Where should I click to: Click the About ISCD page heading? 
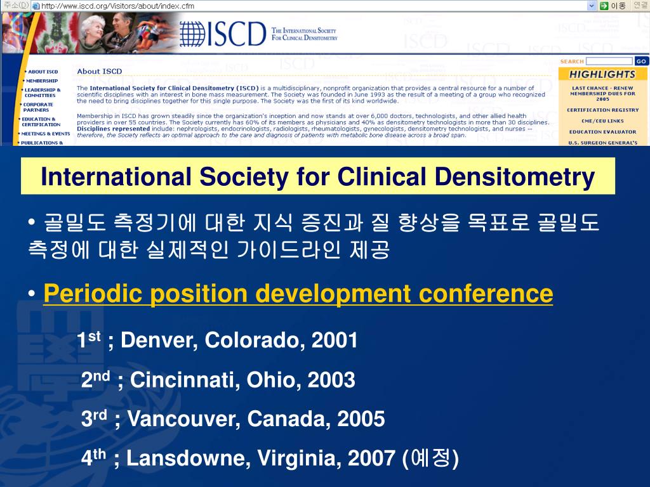[x=100, y=71]
